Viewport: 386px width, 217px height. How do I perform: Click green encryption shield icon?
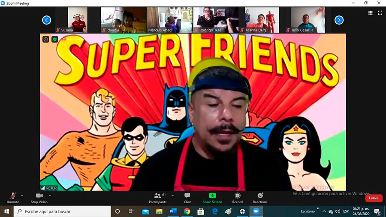click(54, 39)
